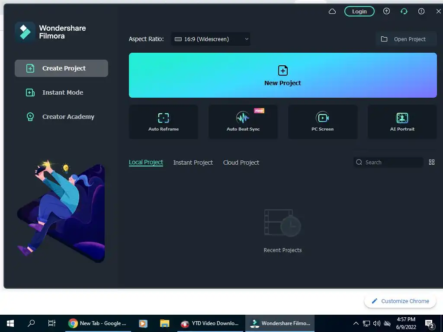The width and height of the screenshot is (443, 332).
Task: Click Customize Chrome button
Action: (400, 301)
